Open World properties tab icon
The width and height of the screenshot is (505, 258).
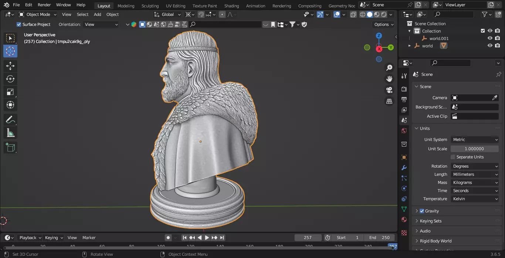point(404,131)
